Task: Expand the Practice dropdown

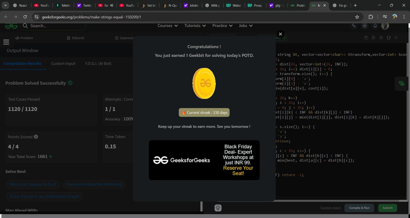Action: [x=222, y=26]
